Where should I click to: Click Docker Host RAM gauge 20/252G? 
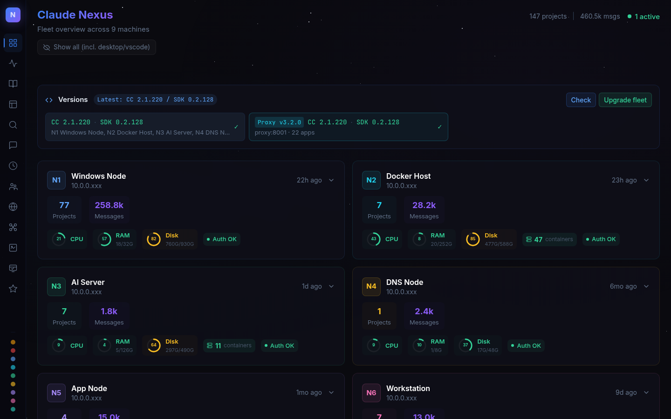coord(432,239)
